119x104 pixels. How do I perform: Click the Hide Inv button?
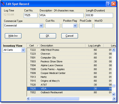pos(13,36)
